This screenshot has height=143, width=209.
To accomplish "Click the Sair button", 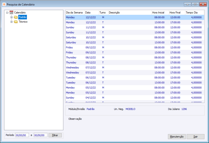I will tap(195, 137).
